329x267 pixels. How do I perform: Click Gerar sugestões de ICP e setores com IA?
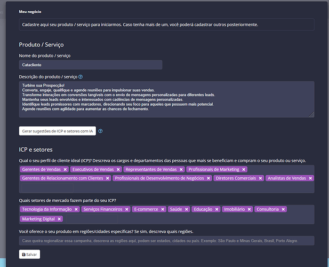pos(57,131)
